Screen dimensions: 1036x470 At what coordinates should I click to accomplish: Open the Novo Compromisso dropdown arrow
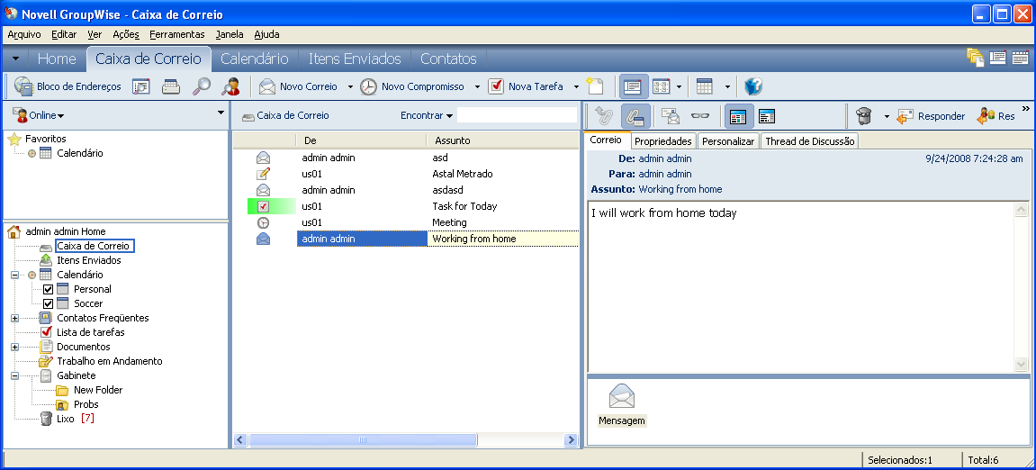tap(477, 86)
